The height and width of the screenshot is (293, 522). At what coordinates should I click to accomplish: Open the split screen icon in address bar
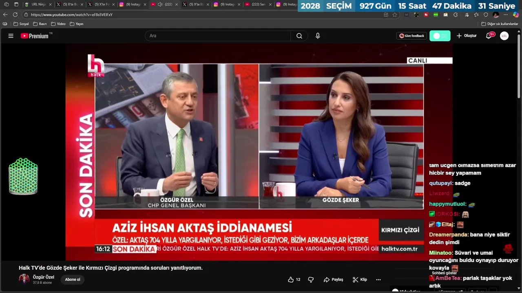[x=386, y=15]
